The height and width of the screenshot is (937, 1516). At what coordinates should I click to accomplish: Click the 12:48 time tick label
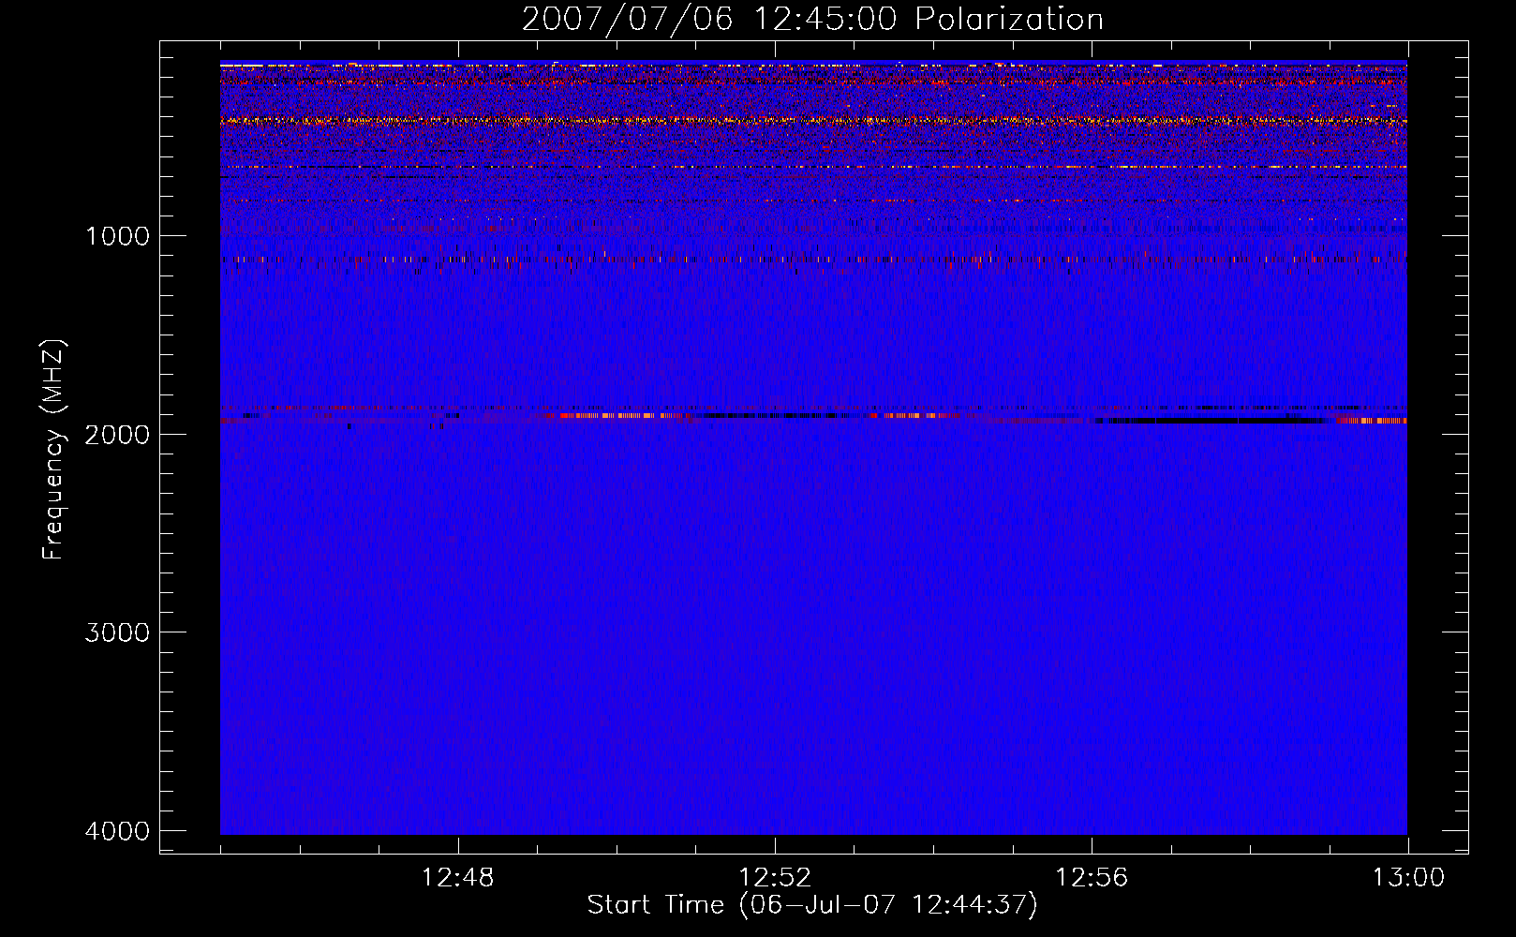click(x=458, y=878)
